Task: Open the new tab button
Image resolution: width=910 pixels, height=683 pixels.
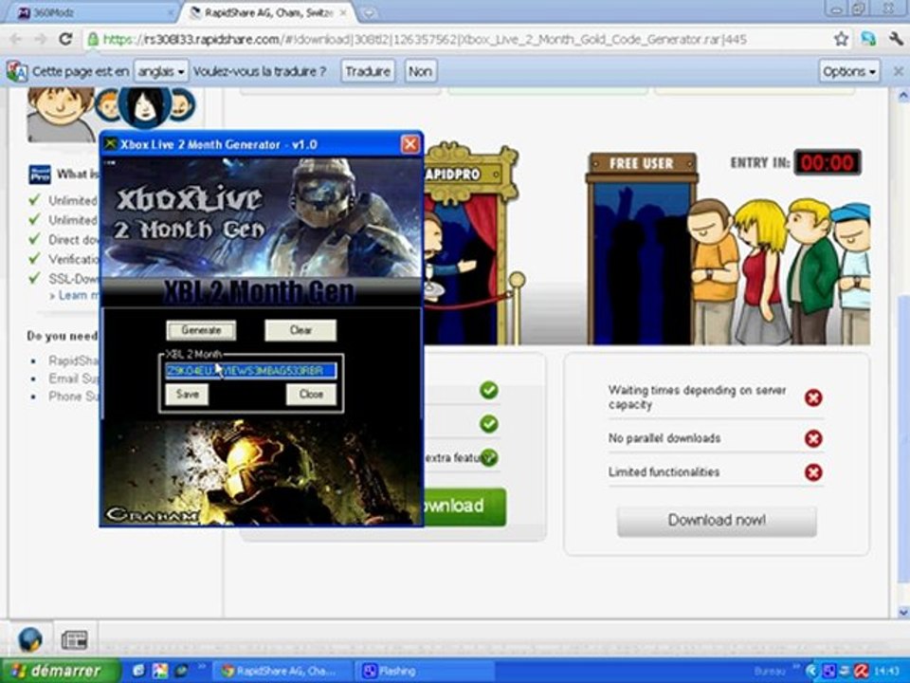Action: click(368, 12)
